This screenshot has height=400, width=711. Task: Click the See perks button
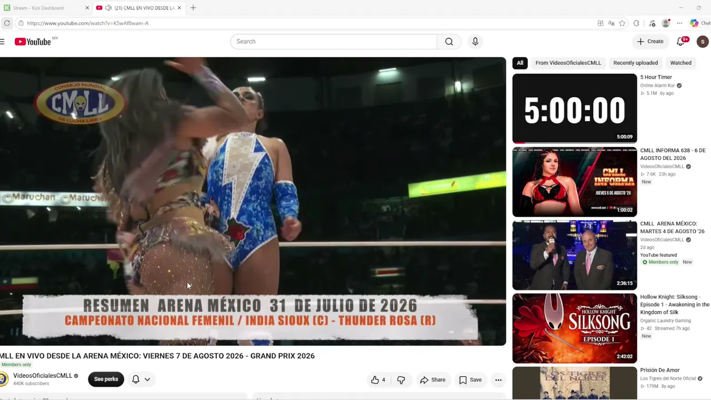click(106, 379)
